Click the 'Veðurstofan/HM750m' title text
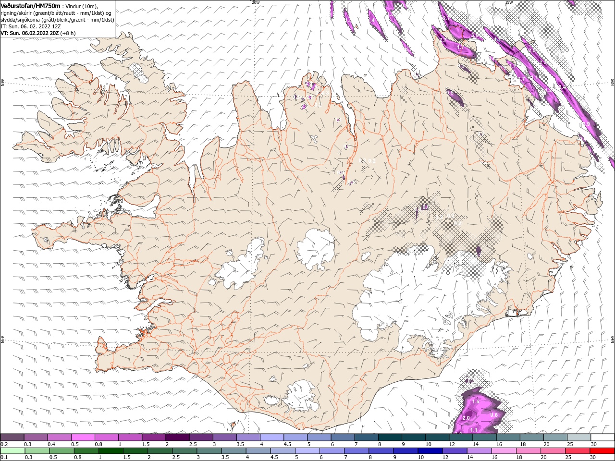Image resolution: width=615 pixels, height=461 pixels. [x=31, y=6]
